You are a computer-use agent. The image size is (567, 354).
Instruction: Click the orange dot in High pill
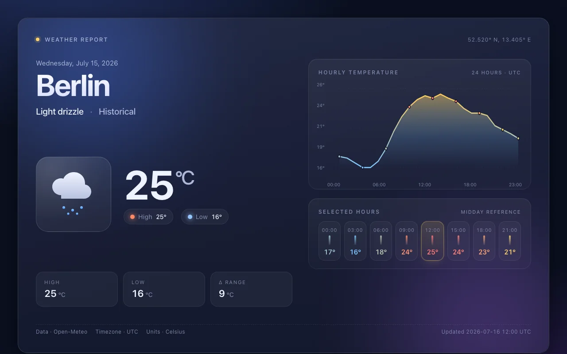(x=132, y=217)
